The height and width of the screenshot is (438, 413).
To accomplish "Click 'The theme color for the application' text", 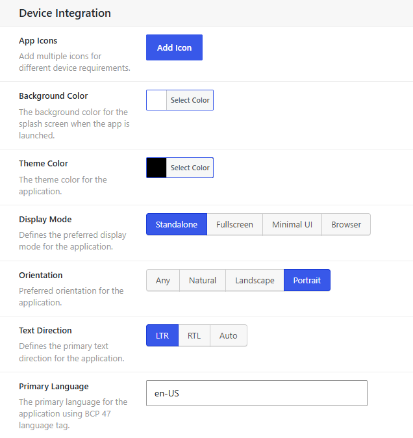I will point(63,185).
